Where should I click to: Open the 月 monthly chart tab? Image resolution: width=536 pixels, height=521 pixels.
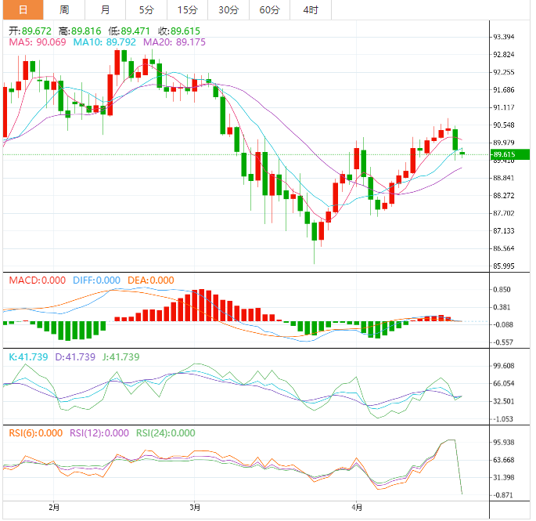pos(105,10)
